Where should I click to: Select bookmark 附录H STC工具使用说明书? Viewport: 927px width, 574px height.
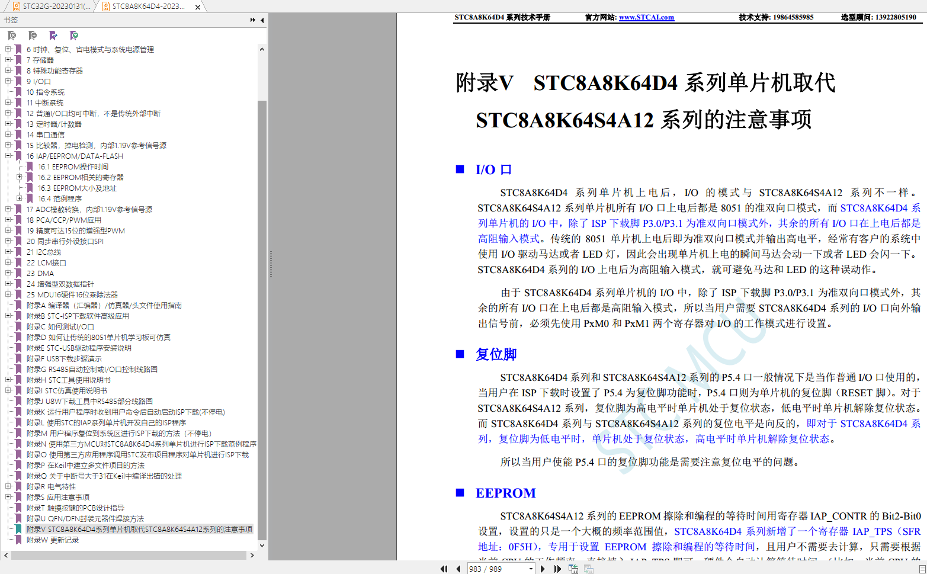click(x=69, y=380)
